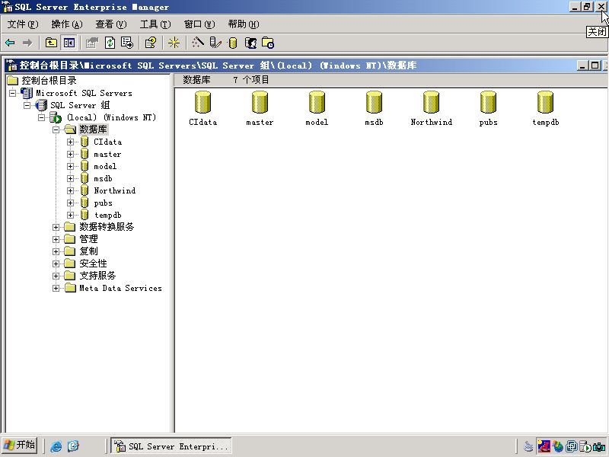Open the 文件(F) menu
This screenshot has height=457, width=609.
click(x=23, y=24)
